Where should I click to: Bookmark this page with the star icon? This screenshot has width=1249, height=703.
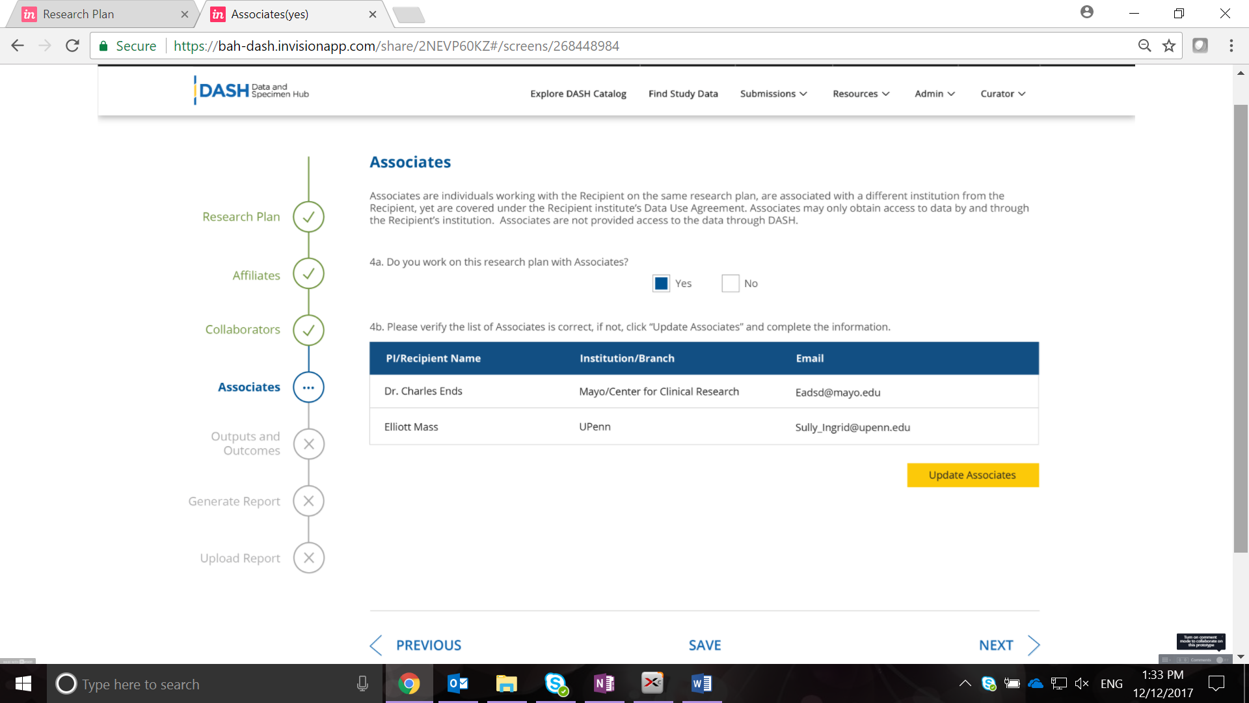pos(1169,46)
